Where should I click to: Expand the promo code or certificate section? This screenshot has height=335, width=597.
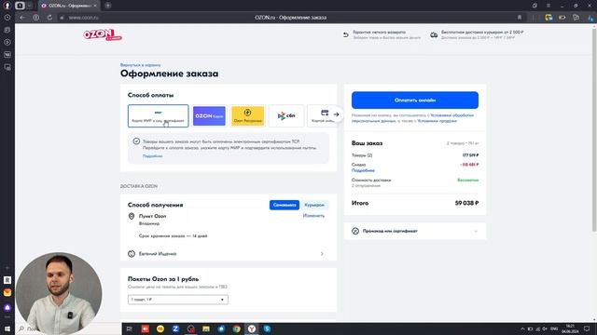click(x=415, y=231)
